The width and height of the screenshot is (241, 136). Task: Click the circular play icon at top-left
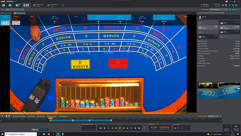(x=3, y=5)
